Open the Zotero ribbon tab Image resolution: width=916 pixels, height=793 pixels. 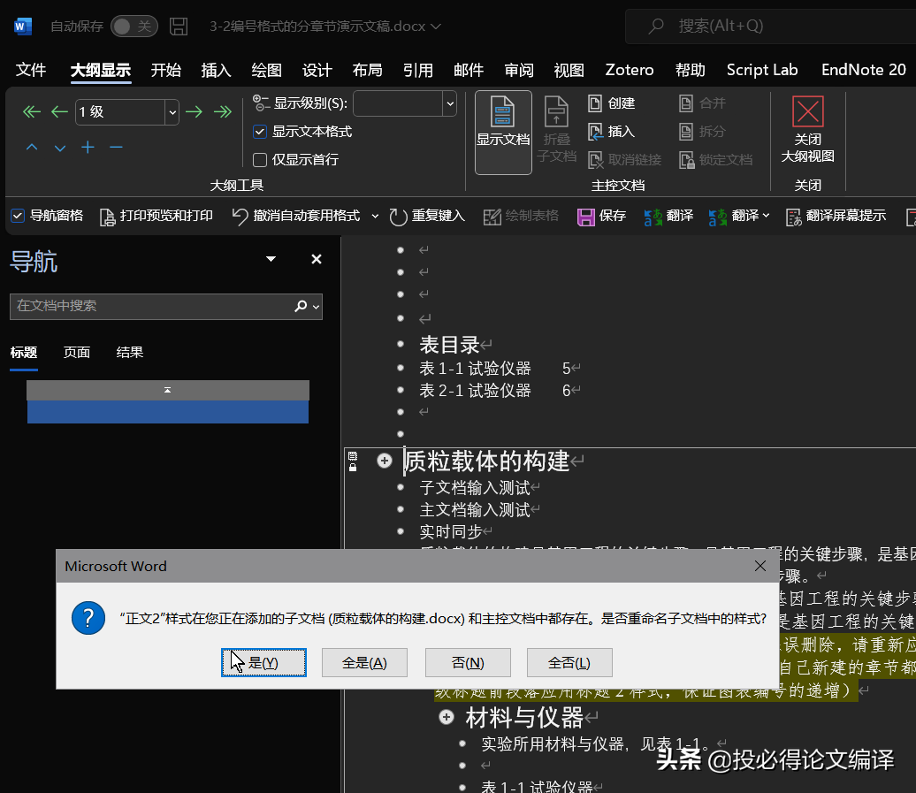coord(629,70)
